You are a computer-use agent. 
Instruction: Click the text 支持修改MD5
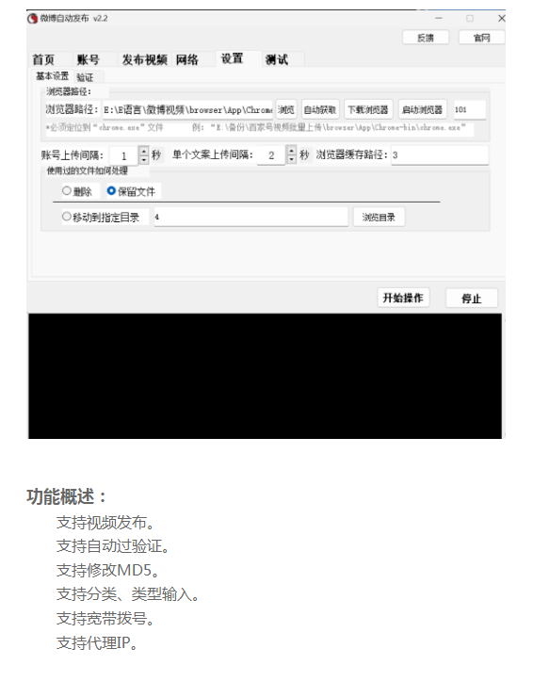pyautogui.click(x=108, y=570)
